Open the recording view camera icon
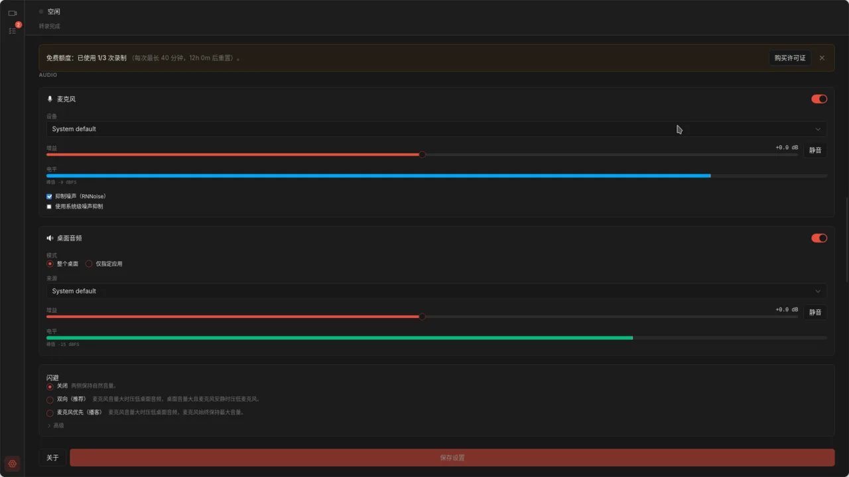The width and height of the screenshot is (849, 477). click(12, 13)
